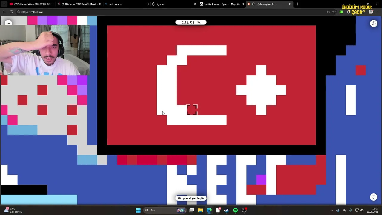Click the white star shape on the flag
Viewport: 382px width, 215px height.
[x=261, y=90]
